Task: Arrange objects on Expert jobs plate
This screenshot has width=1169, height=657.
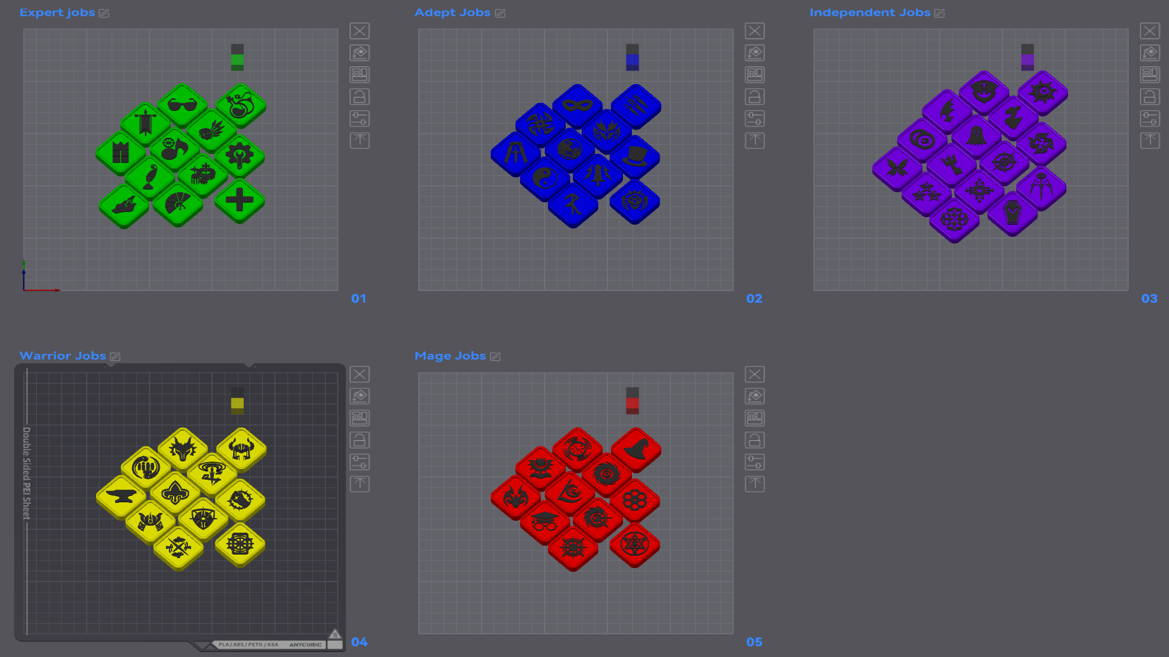Action: tap(360, 74)
